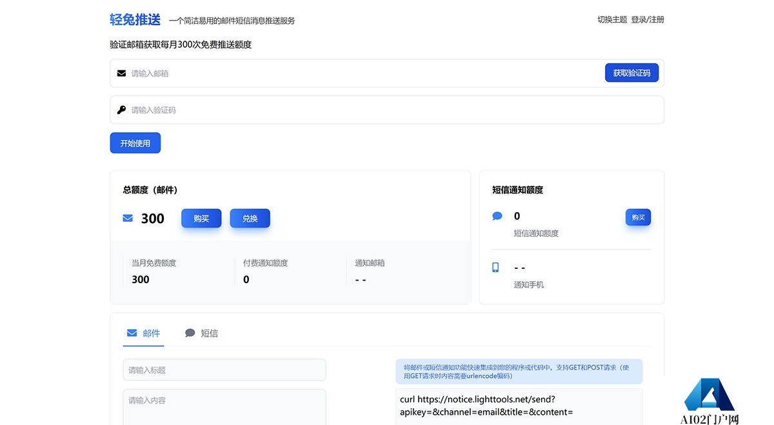Click the large 300 total quota number
Image resolution: width=774 pixels, height=425 pixels.
[x=153, y=219]
